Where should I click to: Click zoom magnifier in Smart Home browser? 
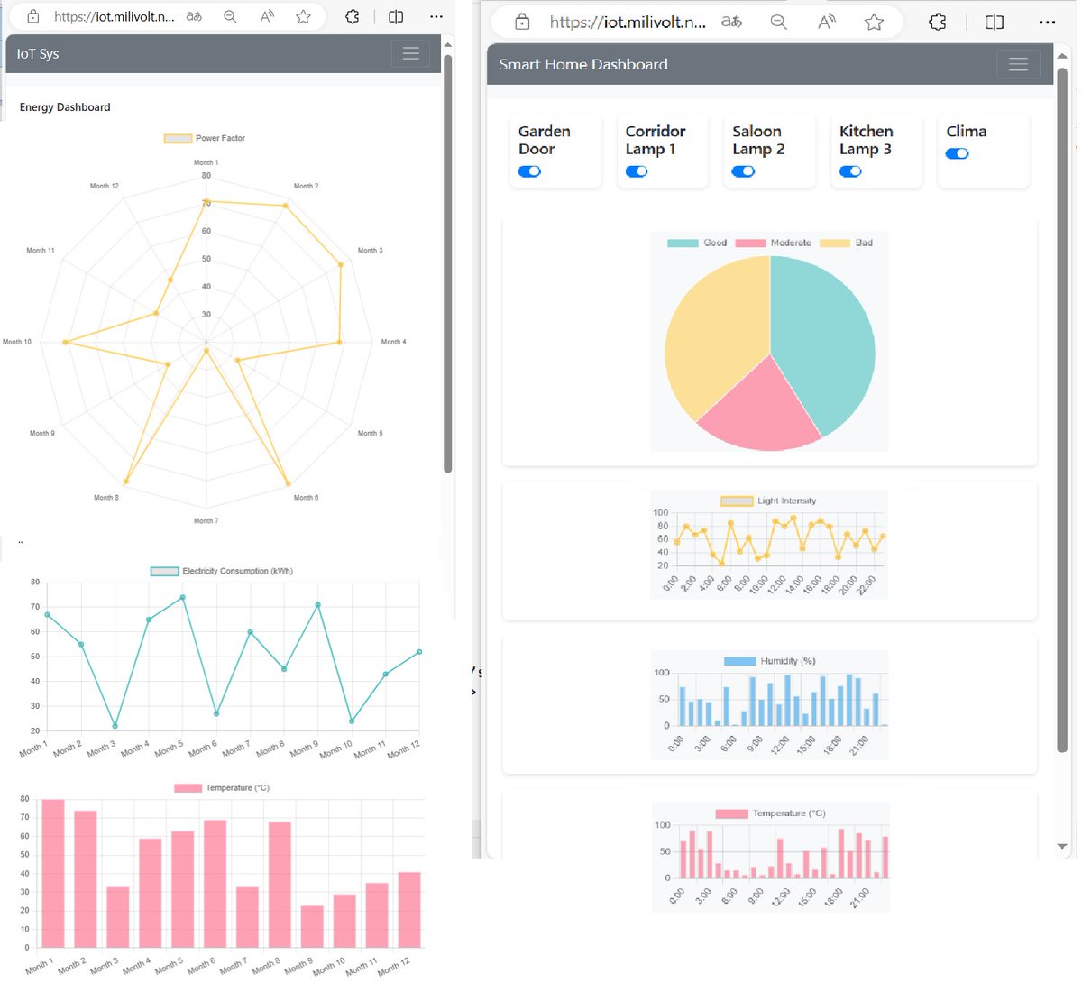(779, 22)
